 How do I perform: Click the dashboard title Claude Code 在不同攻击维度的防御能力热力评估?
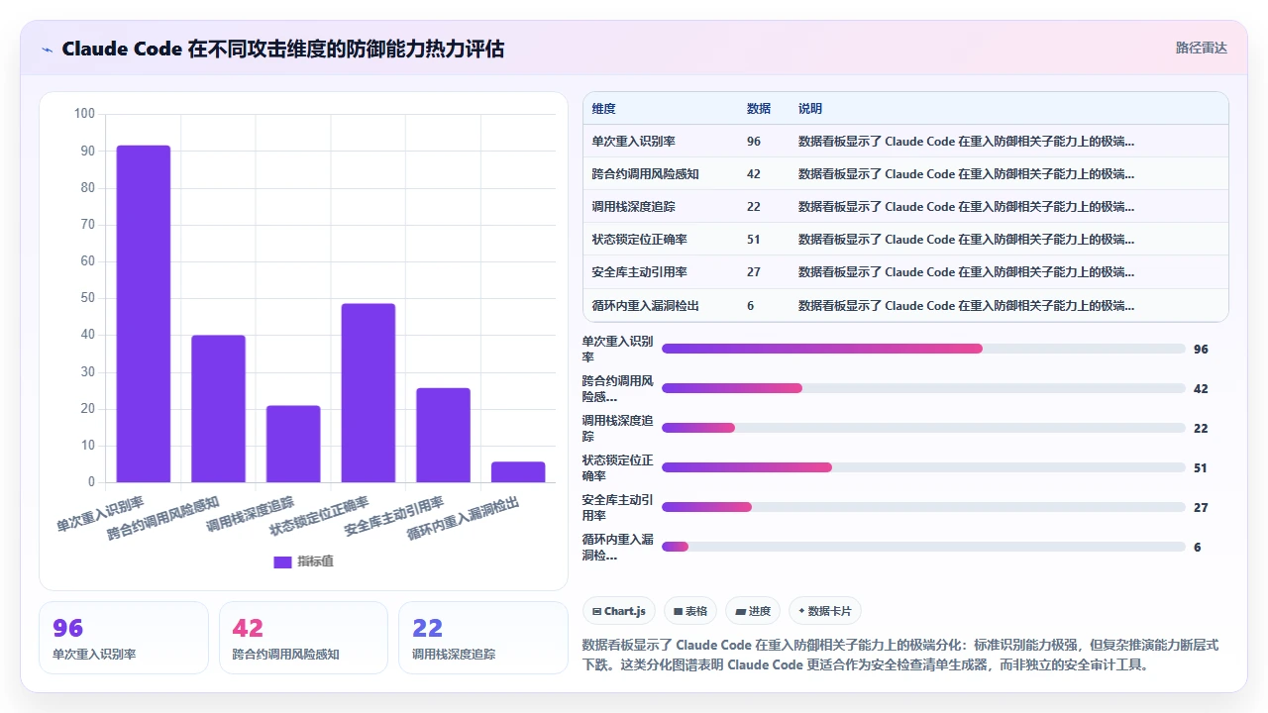tap(283, 49)
